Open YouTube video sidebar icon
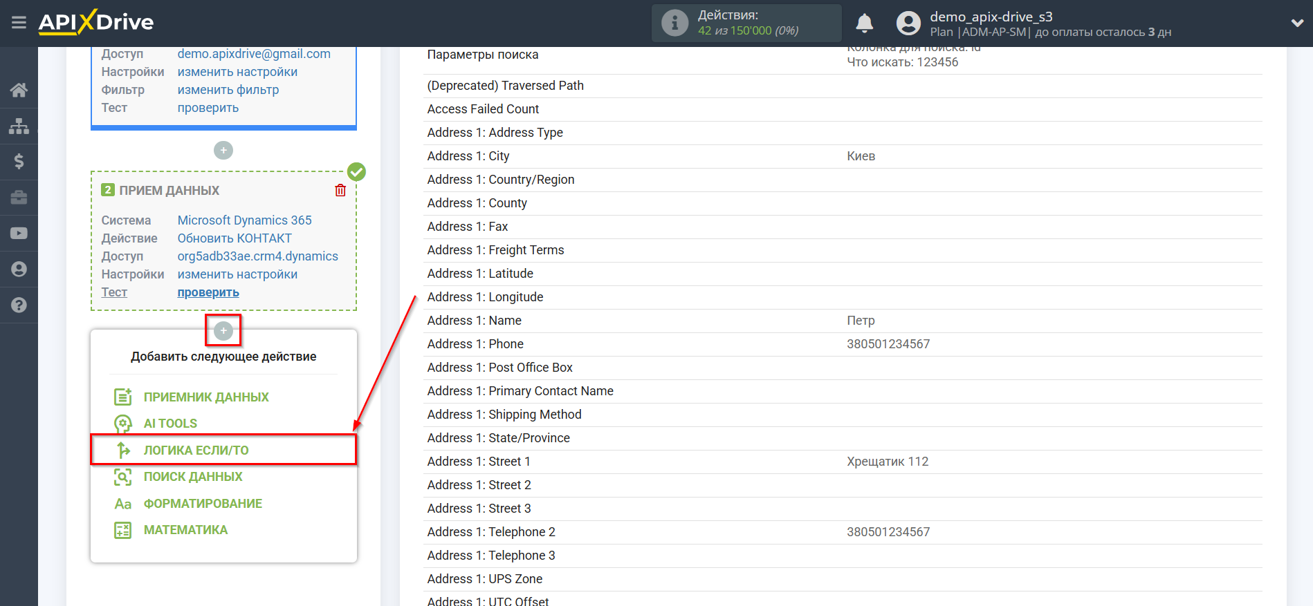 tap(19, 234)
